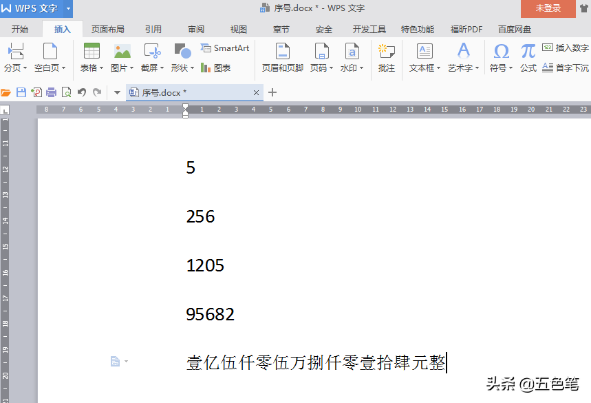Click the ruler tab stop selector
The image size is (591, 403).
(5, 110)
